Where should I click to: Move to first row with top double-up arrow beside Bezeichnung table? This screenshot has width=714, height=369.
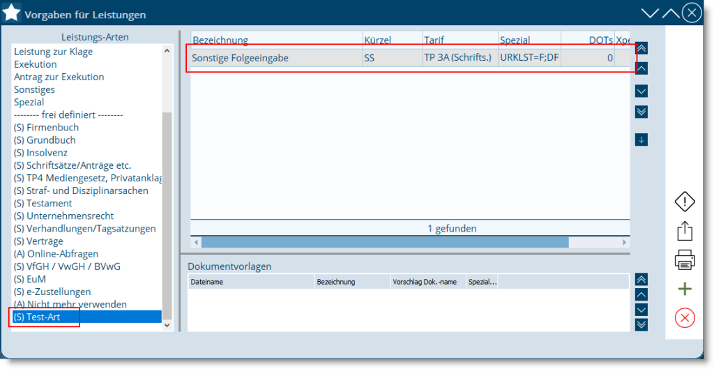642,48
